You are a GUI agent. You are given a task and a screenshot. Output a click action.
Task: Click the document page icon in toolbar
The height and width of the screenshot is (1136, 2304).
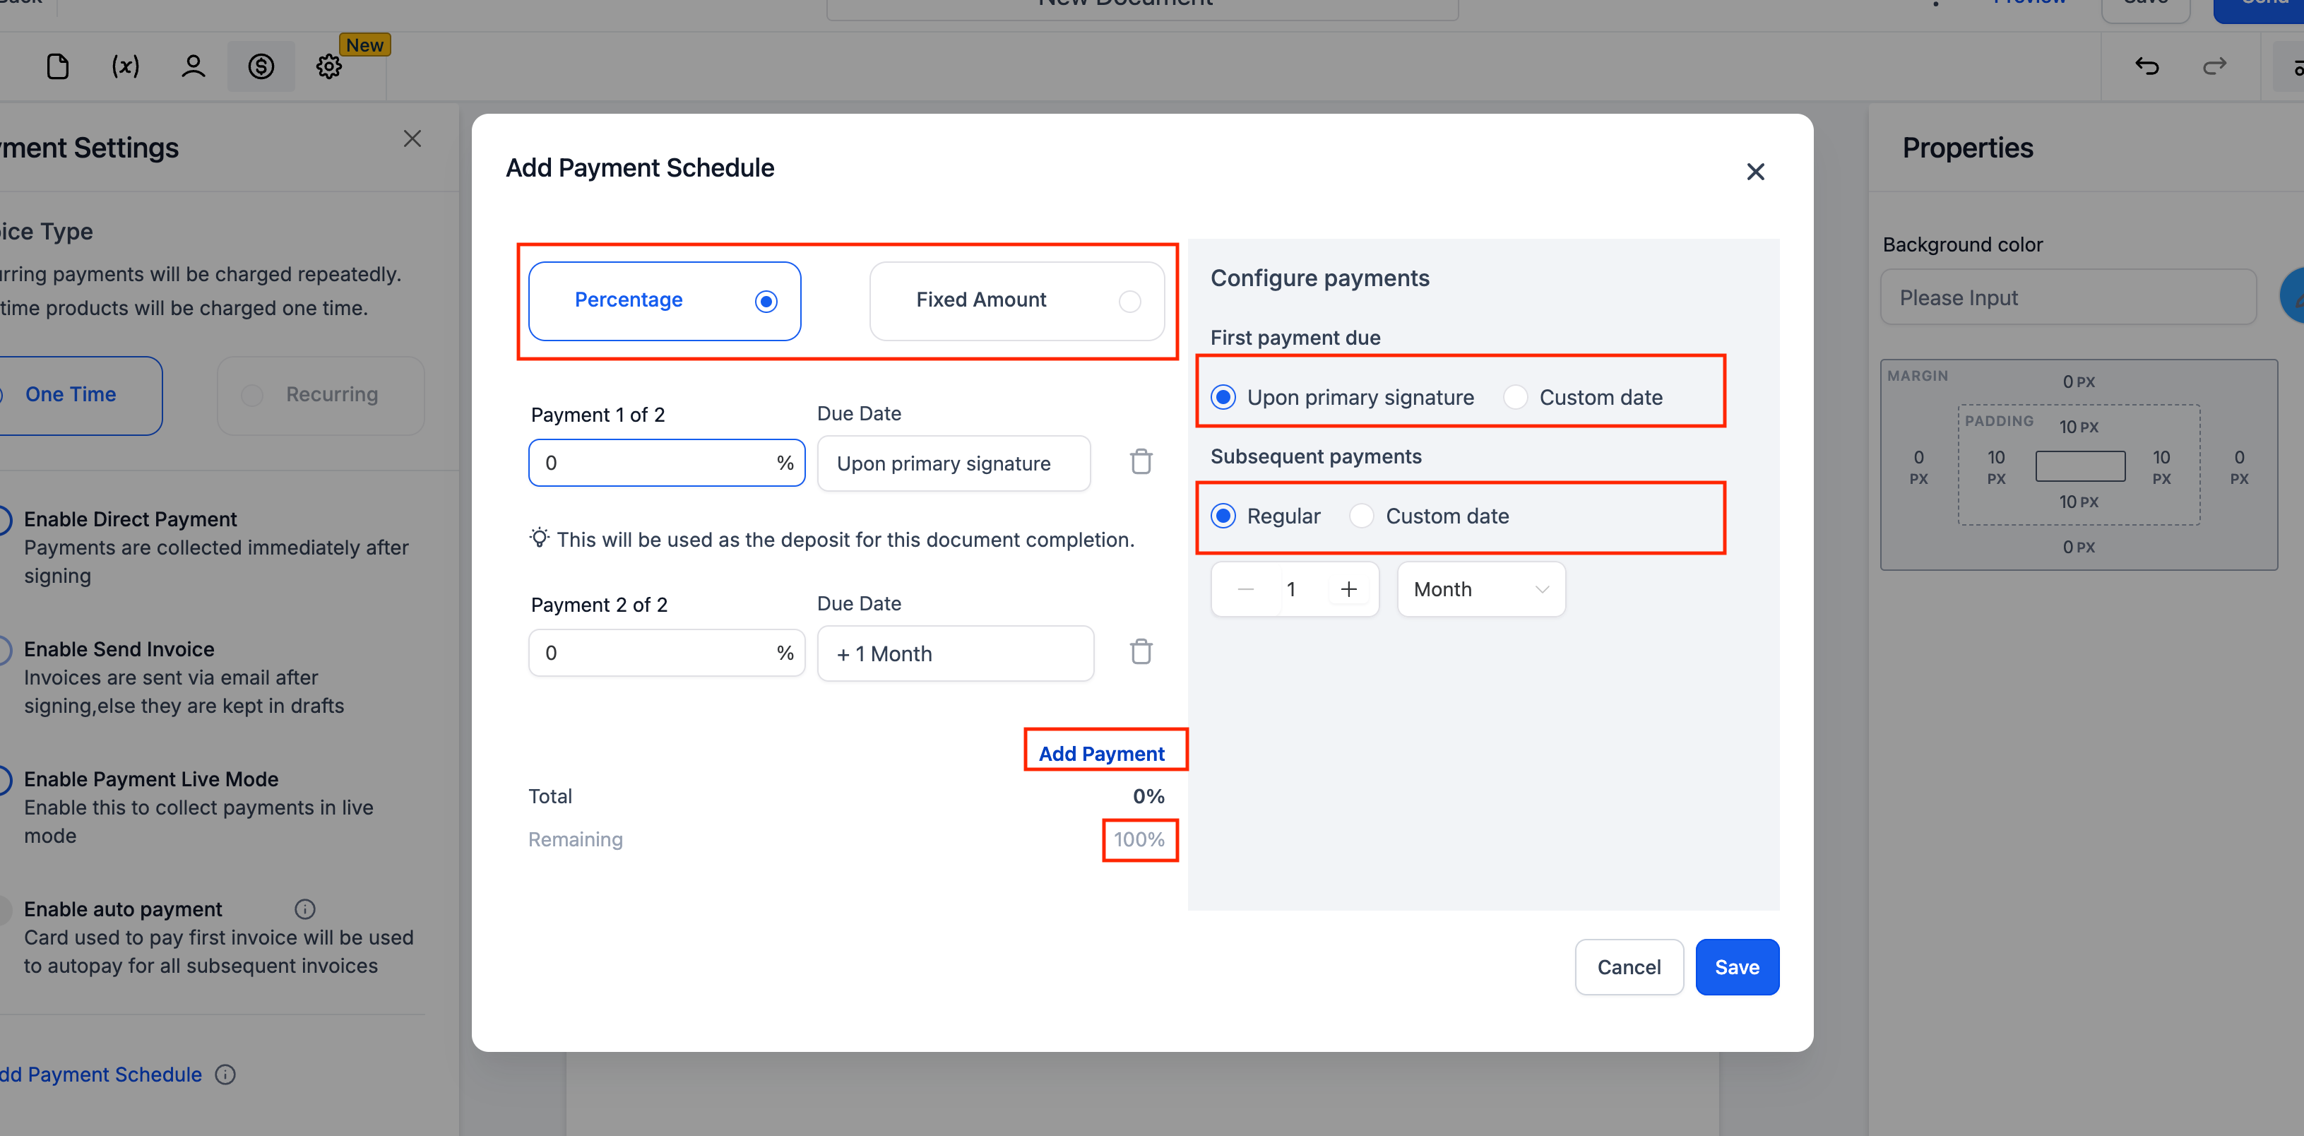[57, 66]
